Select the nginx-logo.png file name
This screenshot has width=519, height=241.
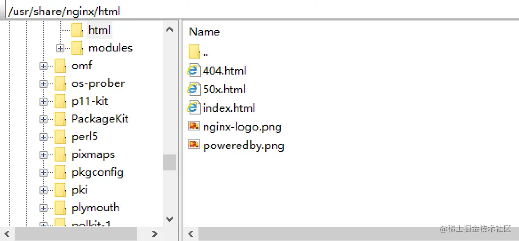(x=242, y=127)
